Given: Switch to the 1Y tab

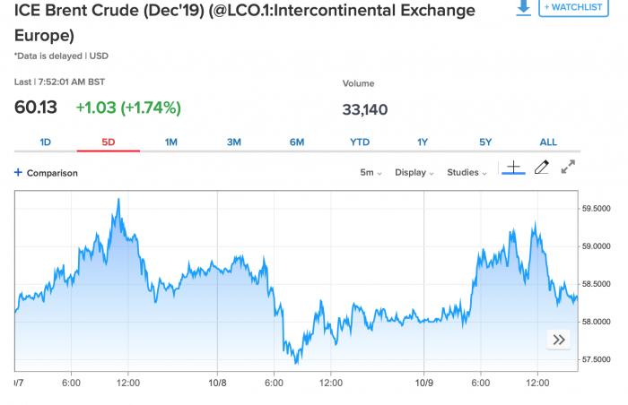Looking at the screenshot, I should coord(423,142).
